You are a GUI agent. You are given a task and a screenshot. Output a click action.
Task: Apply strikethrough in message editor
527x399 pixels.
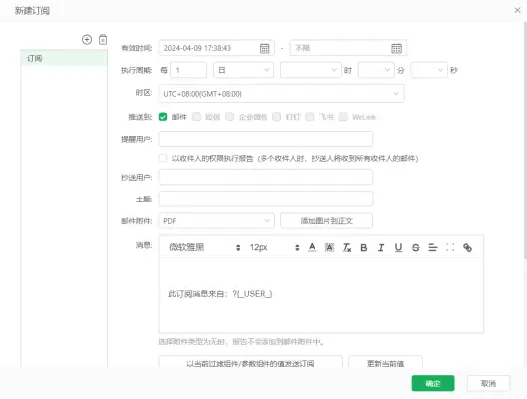(416, 247)
